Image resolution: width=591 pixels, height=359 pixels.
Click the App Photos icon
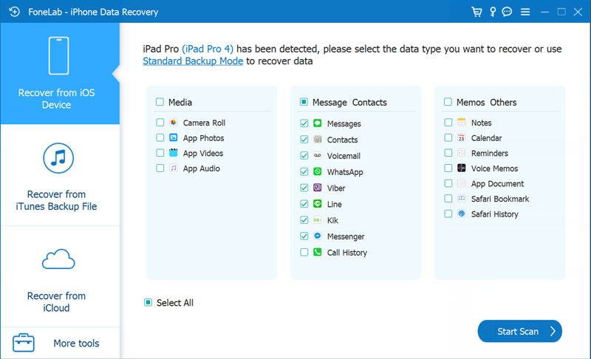[174, 137]
